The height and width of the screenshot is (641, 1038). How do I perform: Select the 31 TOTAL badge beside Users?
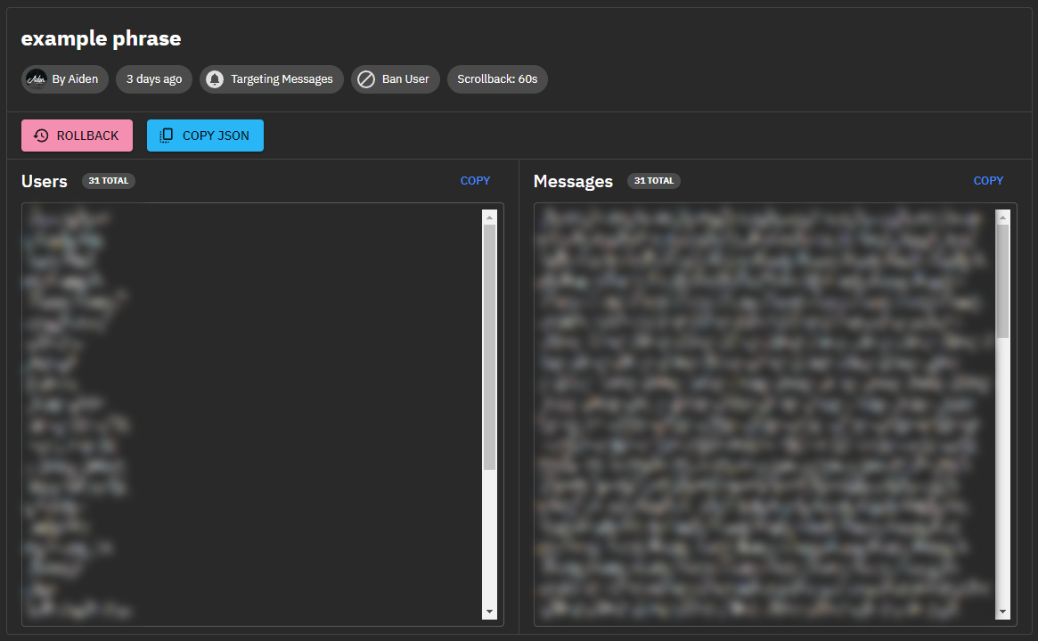[x=108, y=180]
